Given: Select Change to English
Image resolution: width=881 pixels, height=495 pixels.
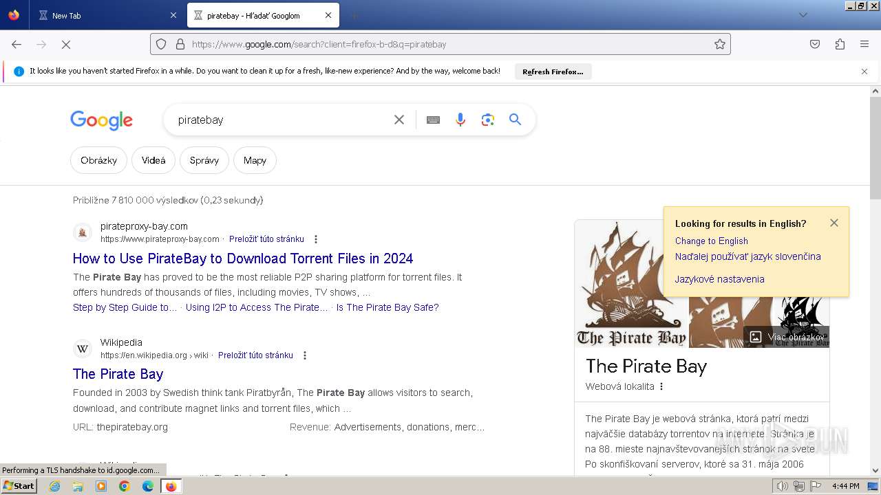Looking at the screenshot, I should click(711, 241).
